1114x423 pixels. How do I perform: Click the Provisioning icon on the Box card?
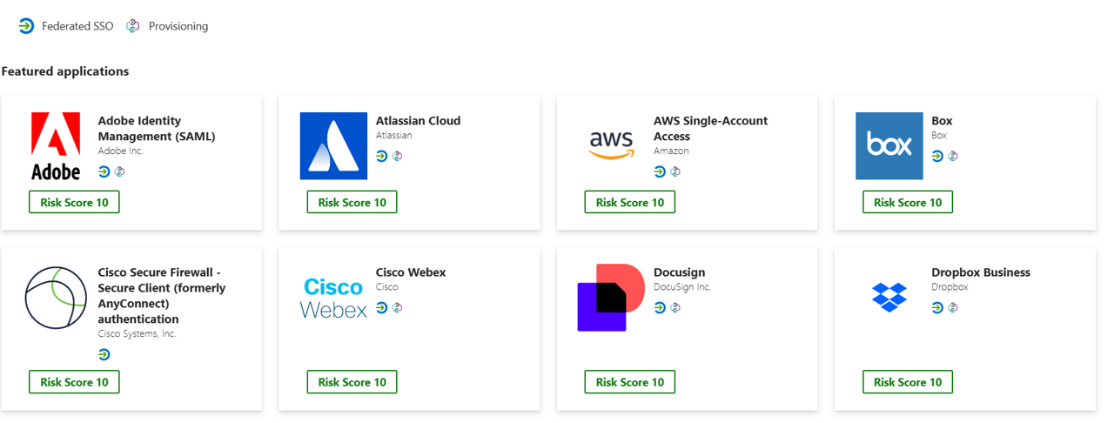pyautogui.click(x=953, y=157)
